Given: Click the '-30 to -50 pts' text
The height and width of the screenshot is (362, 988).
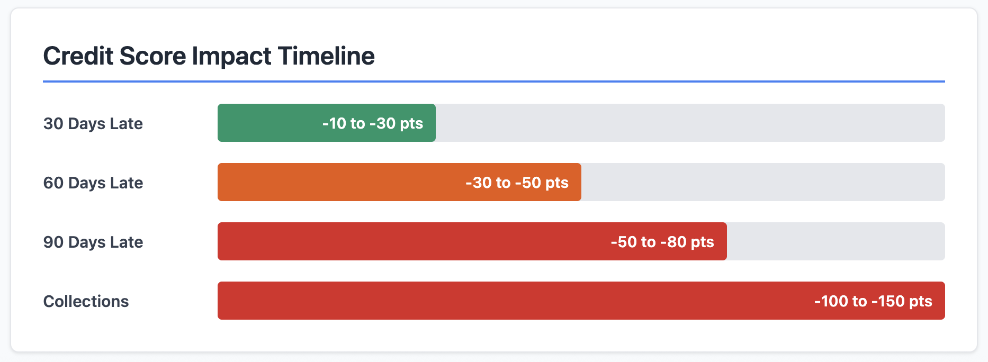Looking at the screenshot, I should [517, 183].
